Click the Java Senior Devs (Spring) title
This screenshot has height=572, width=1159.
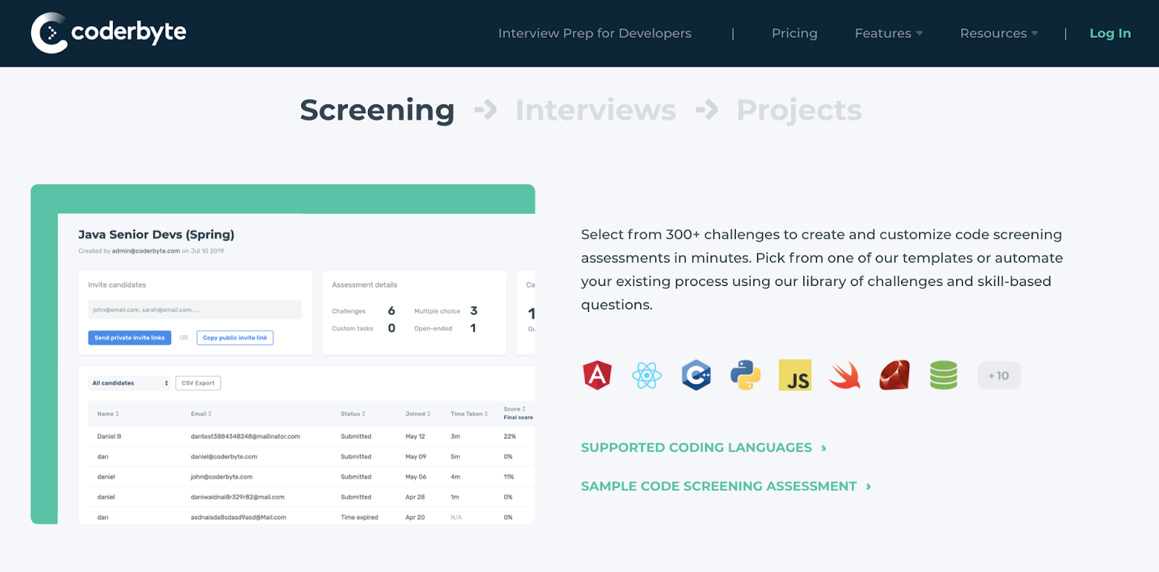coord(156,235)
